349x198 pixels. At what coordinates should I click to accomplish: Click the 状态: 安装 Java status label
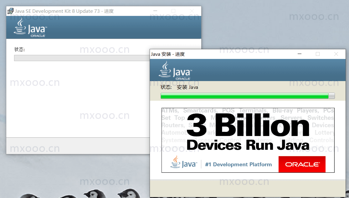click(179, 87)
